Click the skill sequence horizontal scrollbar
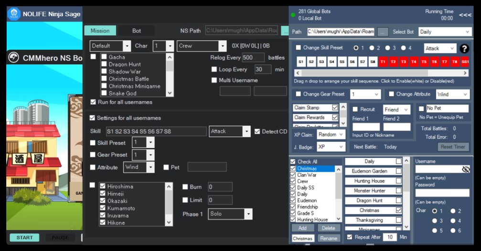Screen dimensions: 481x251 click(381, 73)
